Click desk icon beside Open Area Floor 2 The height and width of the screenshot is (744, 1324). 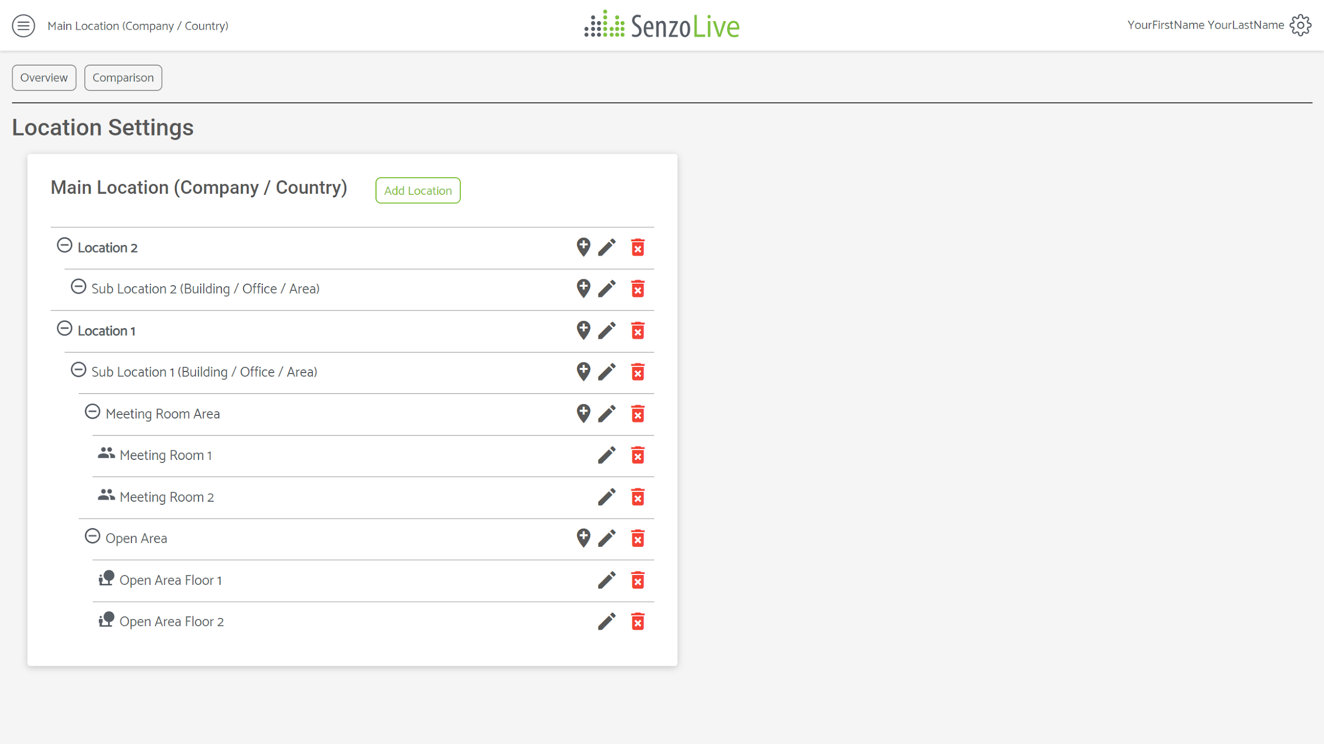[106, 619]
